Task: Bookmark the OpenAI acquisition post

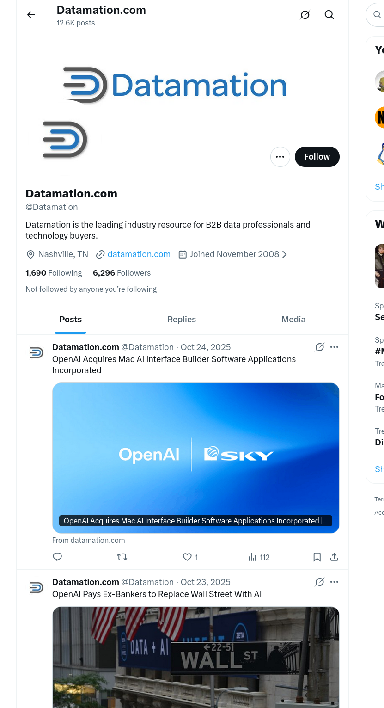Action: click(x=317, y=557)
